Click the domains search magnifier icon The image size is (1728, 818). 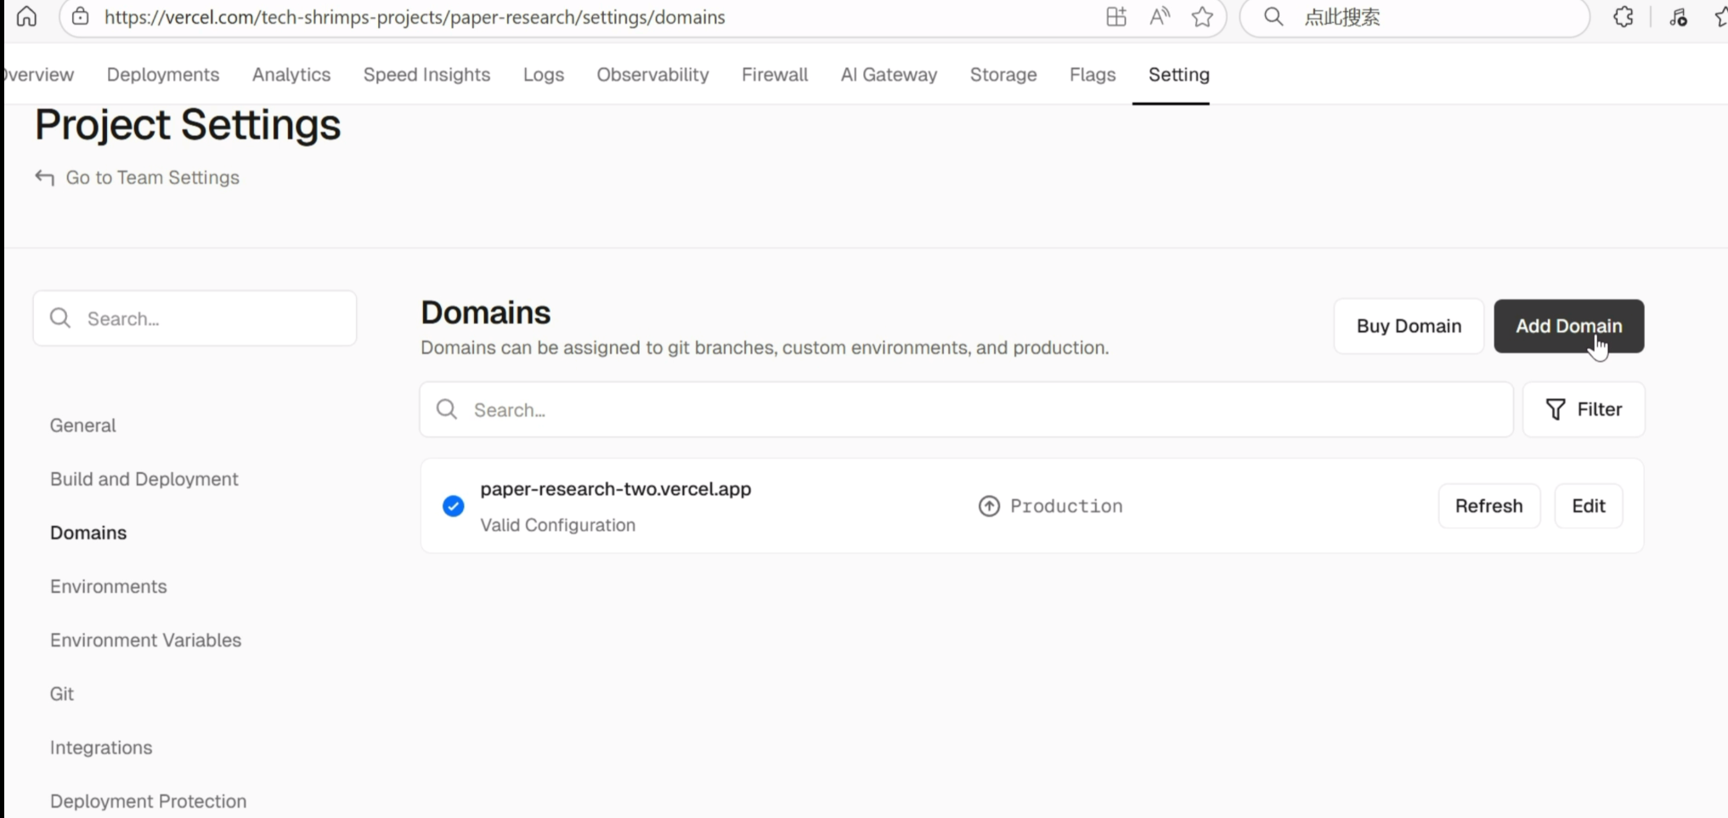point(447,409)
